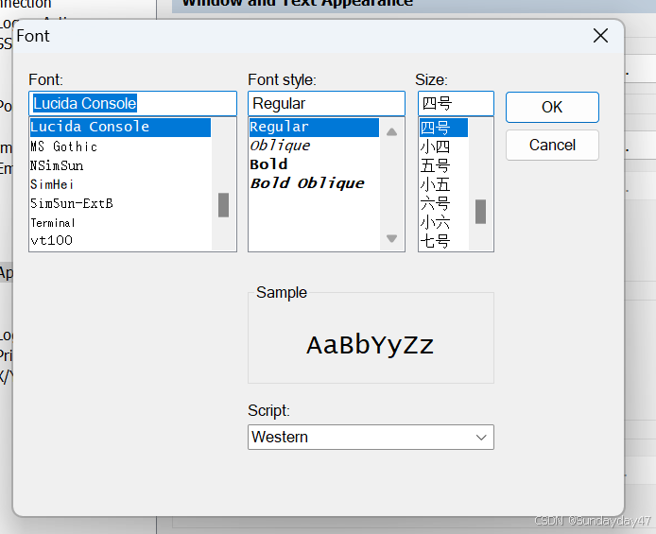Select SimSun-ExtB font
Image resolution: width=656 pixels, height=534 pixels.
72,203
